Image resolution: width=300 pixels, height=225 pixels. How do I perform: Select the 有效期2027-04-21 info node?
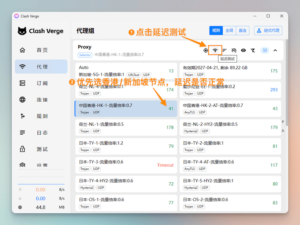[x=230, y=71]
